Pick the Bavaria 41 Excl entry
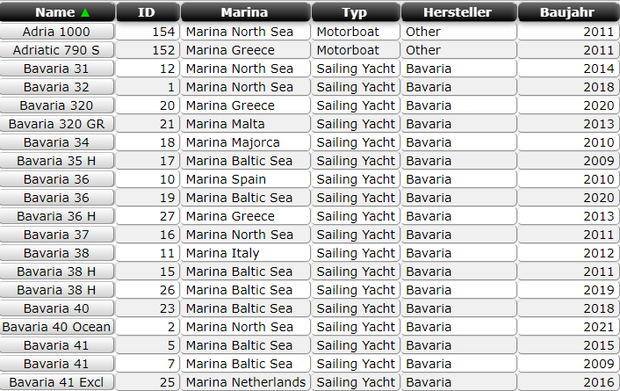This screenshot has height=391, width=620. coord(56,382)
